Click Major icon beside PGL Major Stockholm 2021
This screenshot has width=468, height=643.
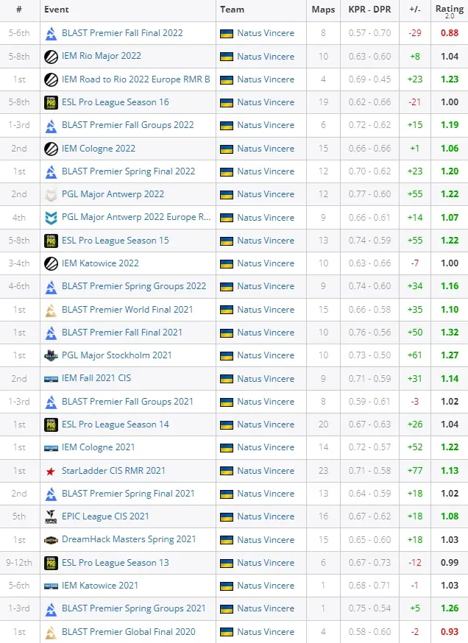click(x=51, y=355)
